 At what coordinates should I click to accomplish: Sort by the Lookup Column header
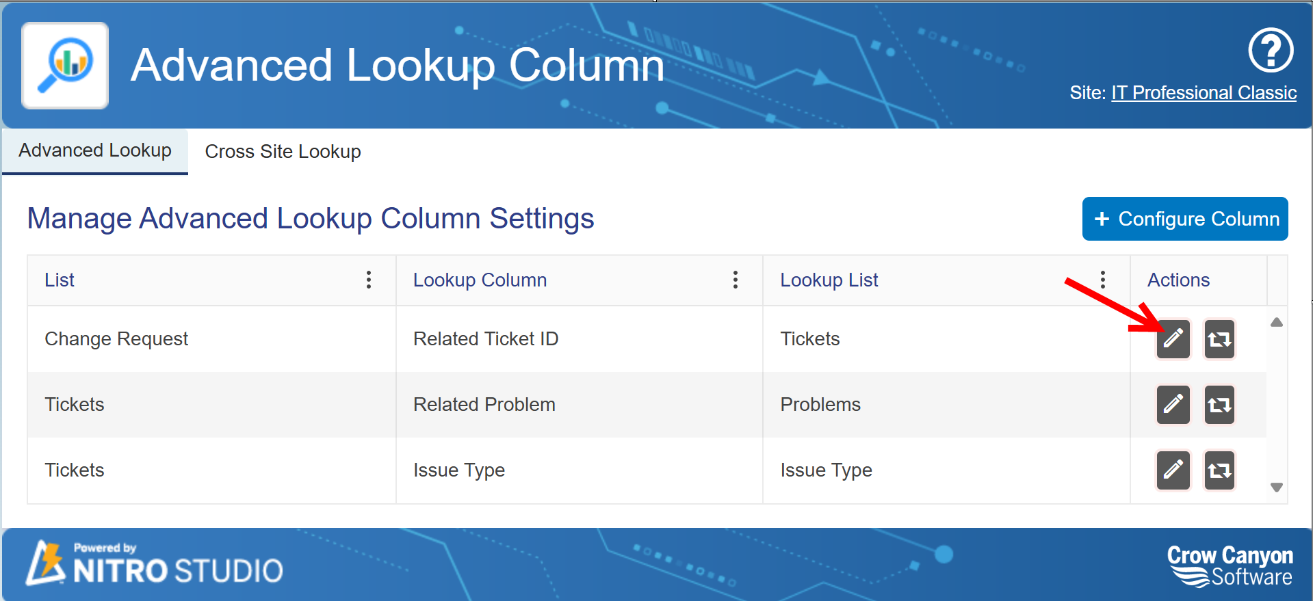point(480,280)
